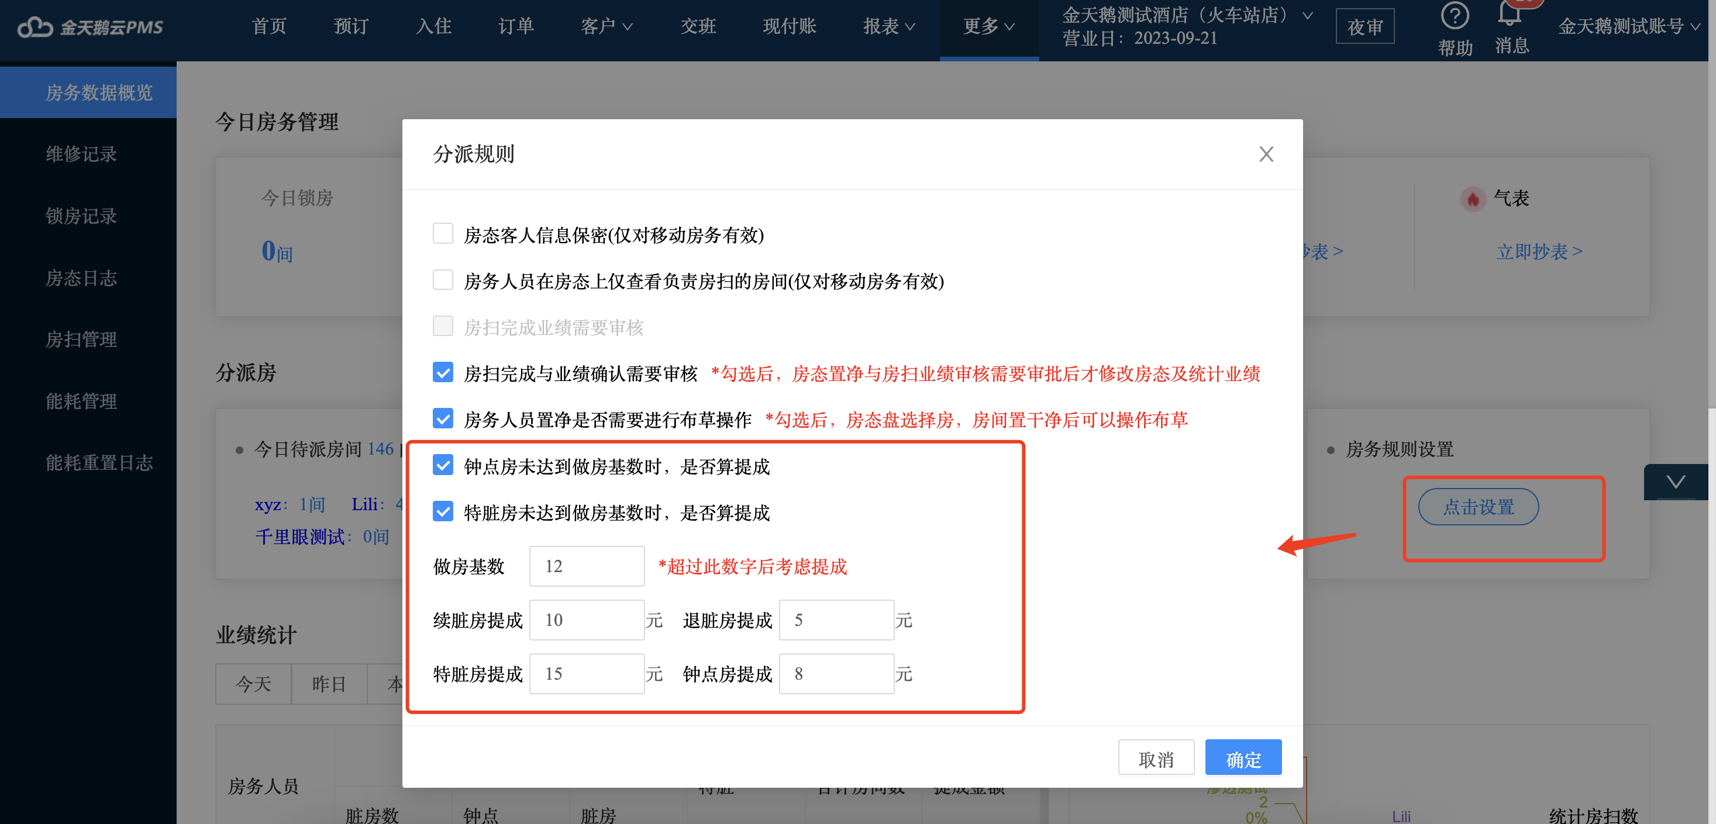Select the 昨日 statistics tab

tap(329, 684)
